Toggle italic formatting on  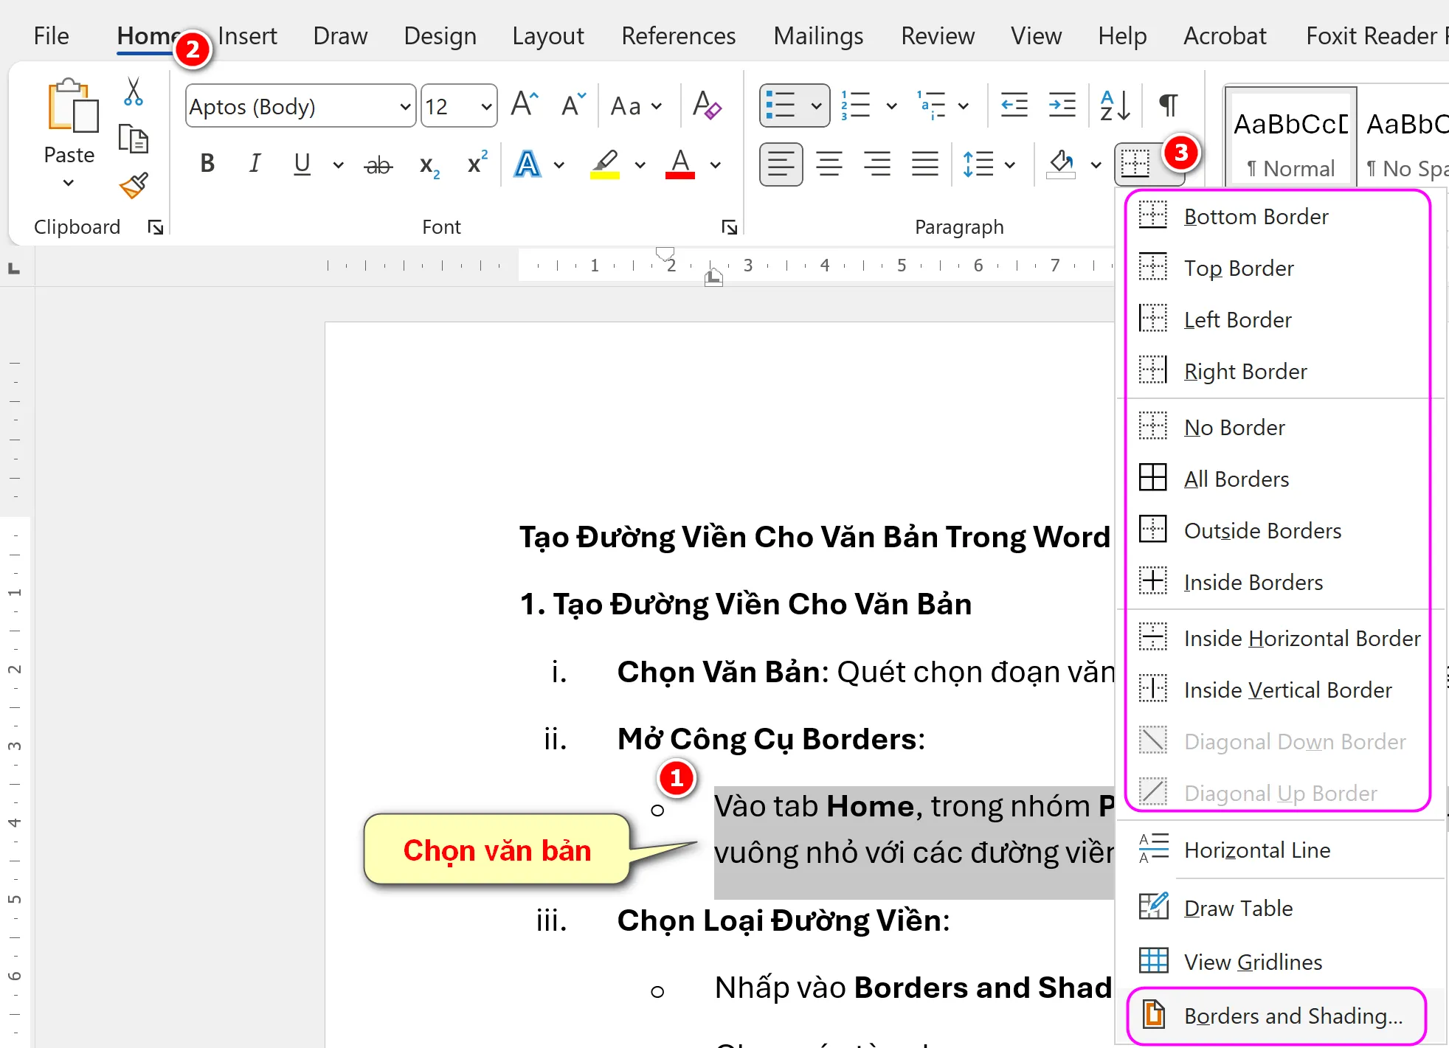pos(254,164)
